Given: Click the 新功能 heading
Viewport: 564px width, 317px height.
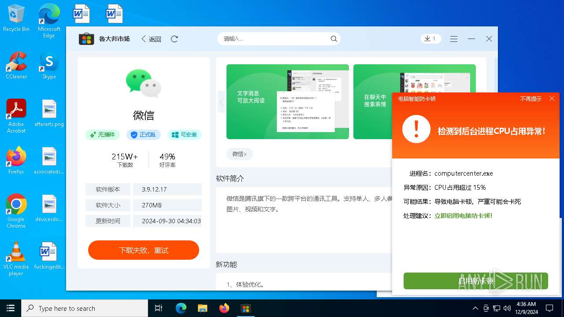Looking at the screenshot, I should [x=226, y=264].
